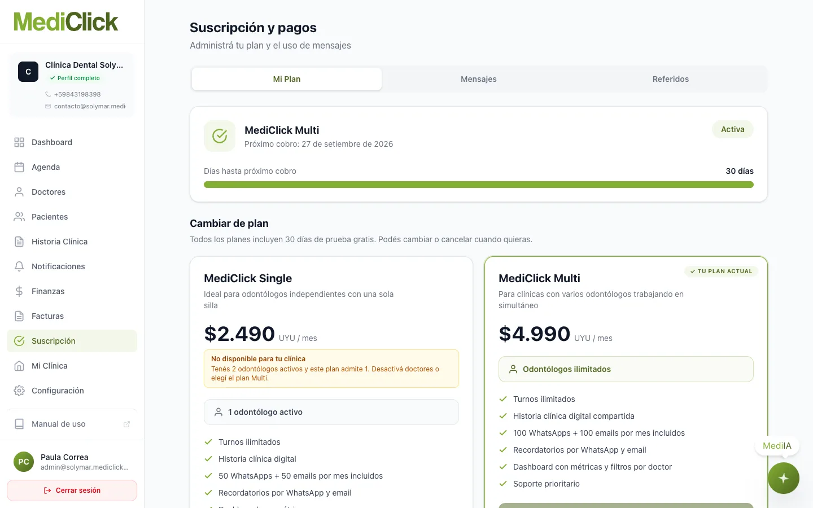
Task: Click the 30 días value
Action: (x=740, y=171)
